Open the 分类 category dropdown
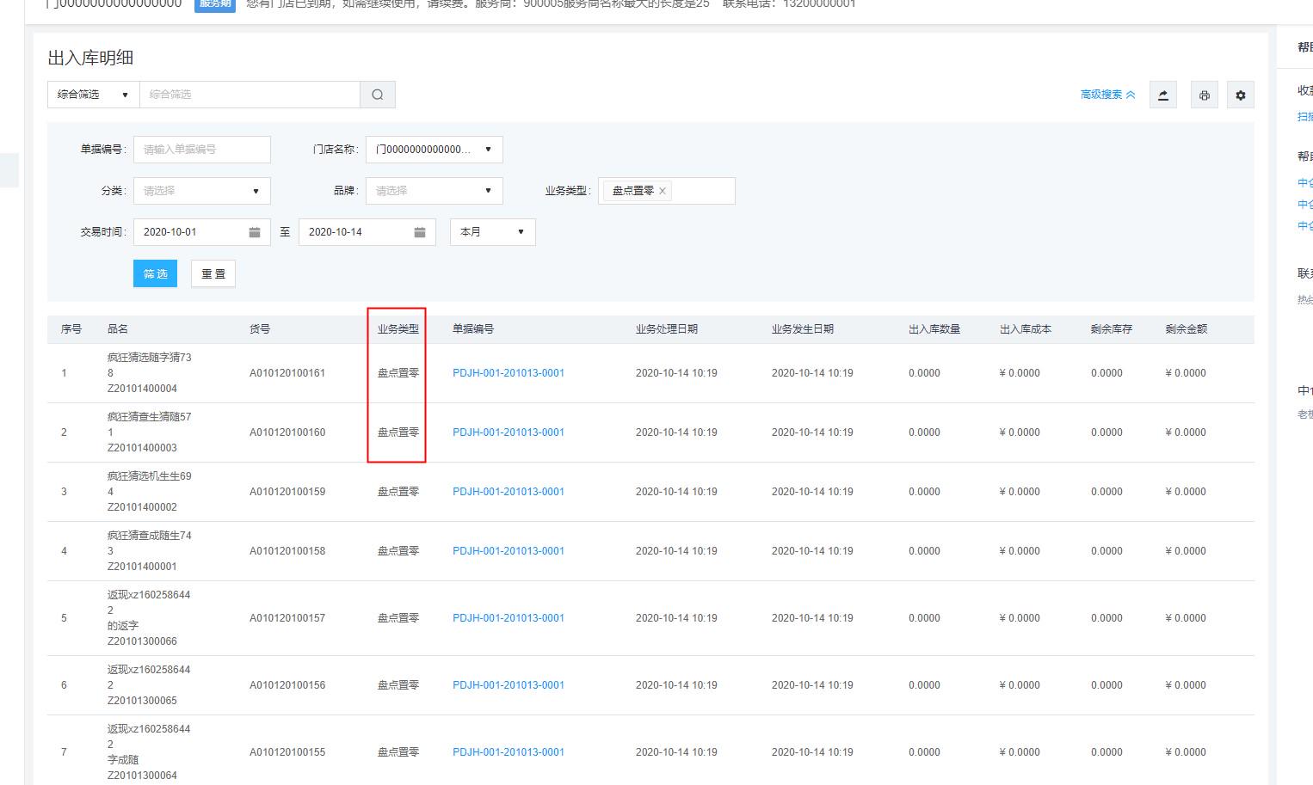The height and width of the screenshot is (785, 1313). [x=201, y=191]
